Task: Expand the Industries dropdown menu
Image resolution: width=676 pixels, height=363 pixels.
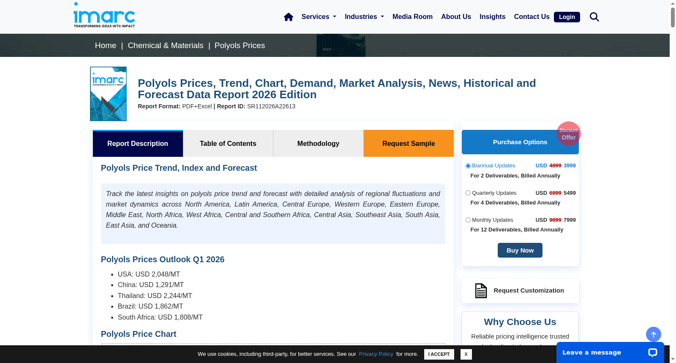Action: 364,17
